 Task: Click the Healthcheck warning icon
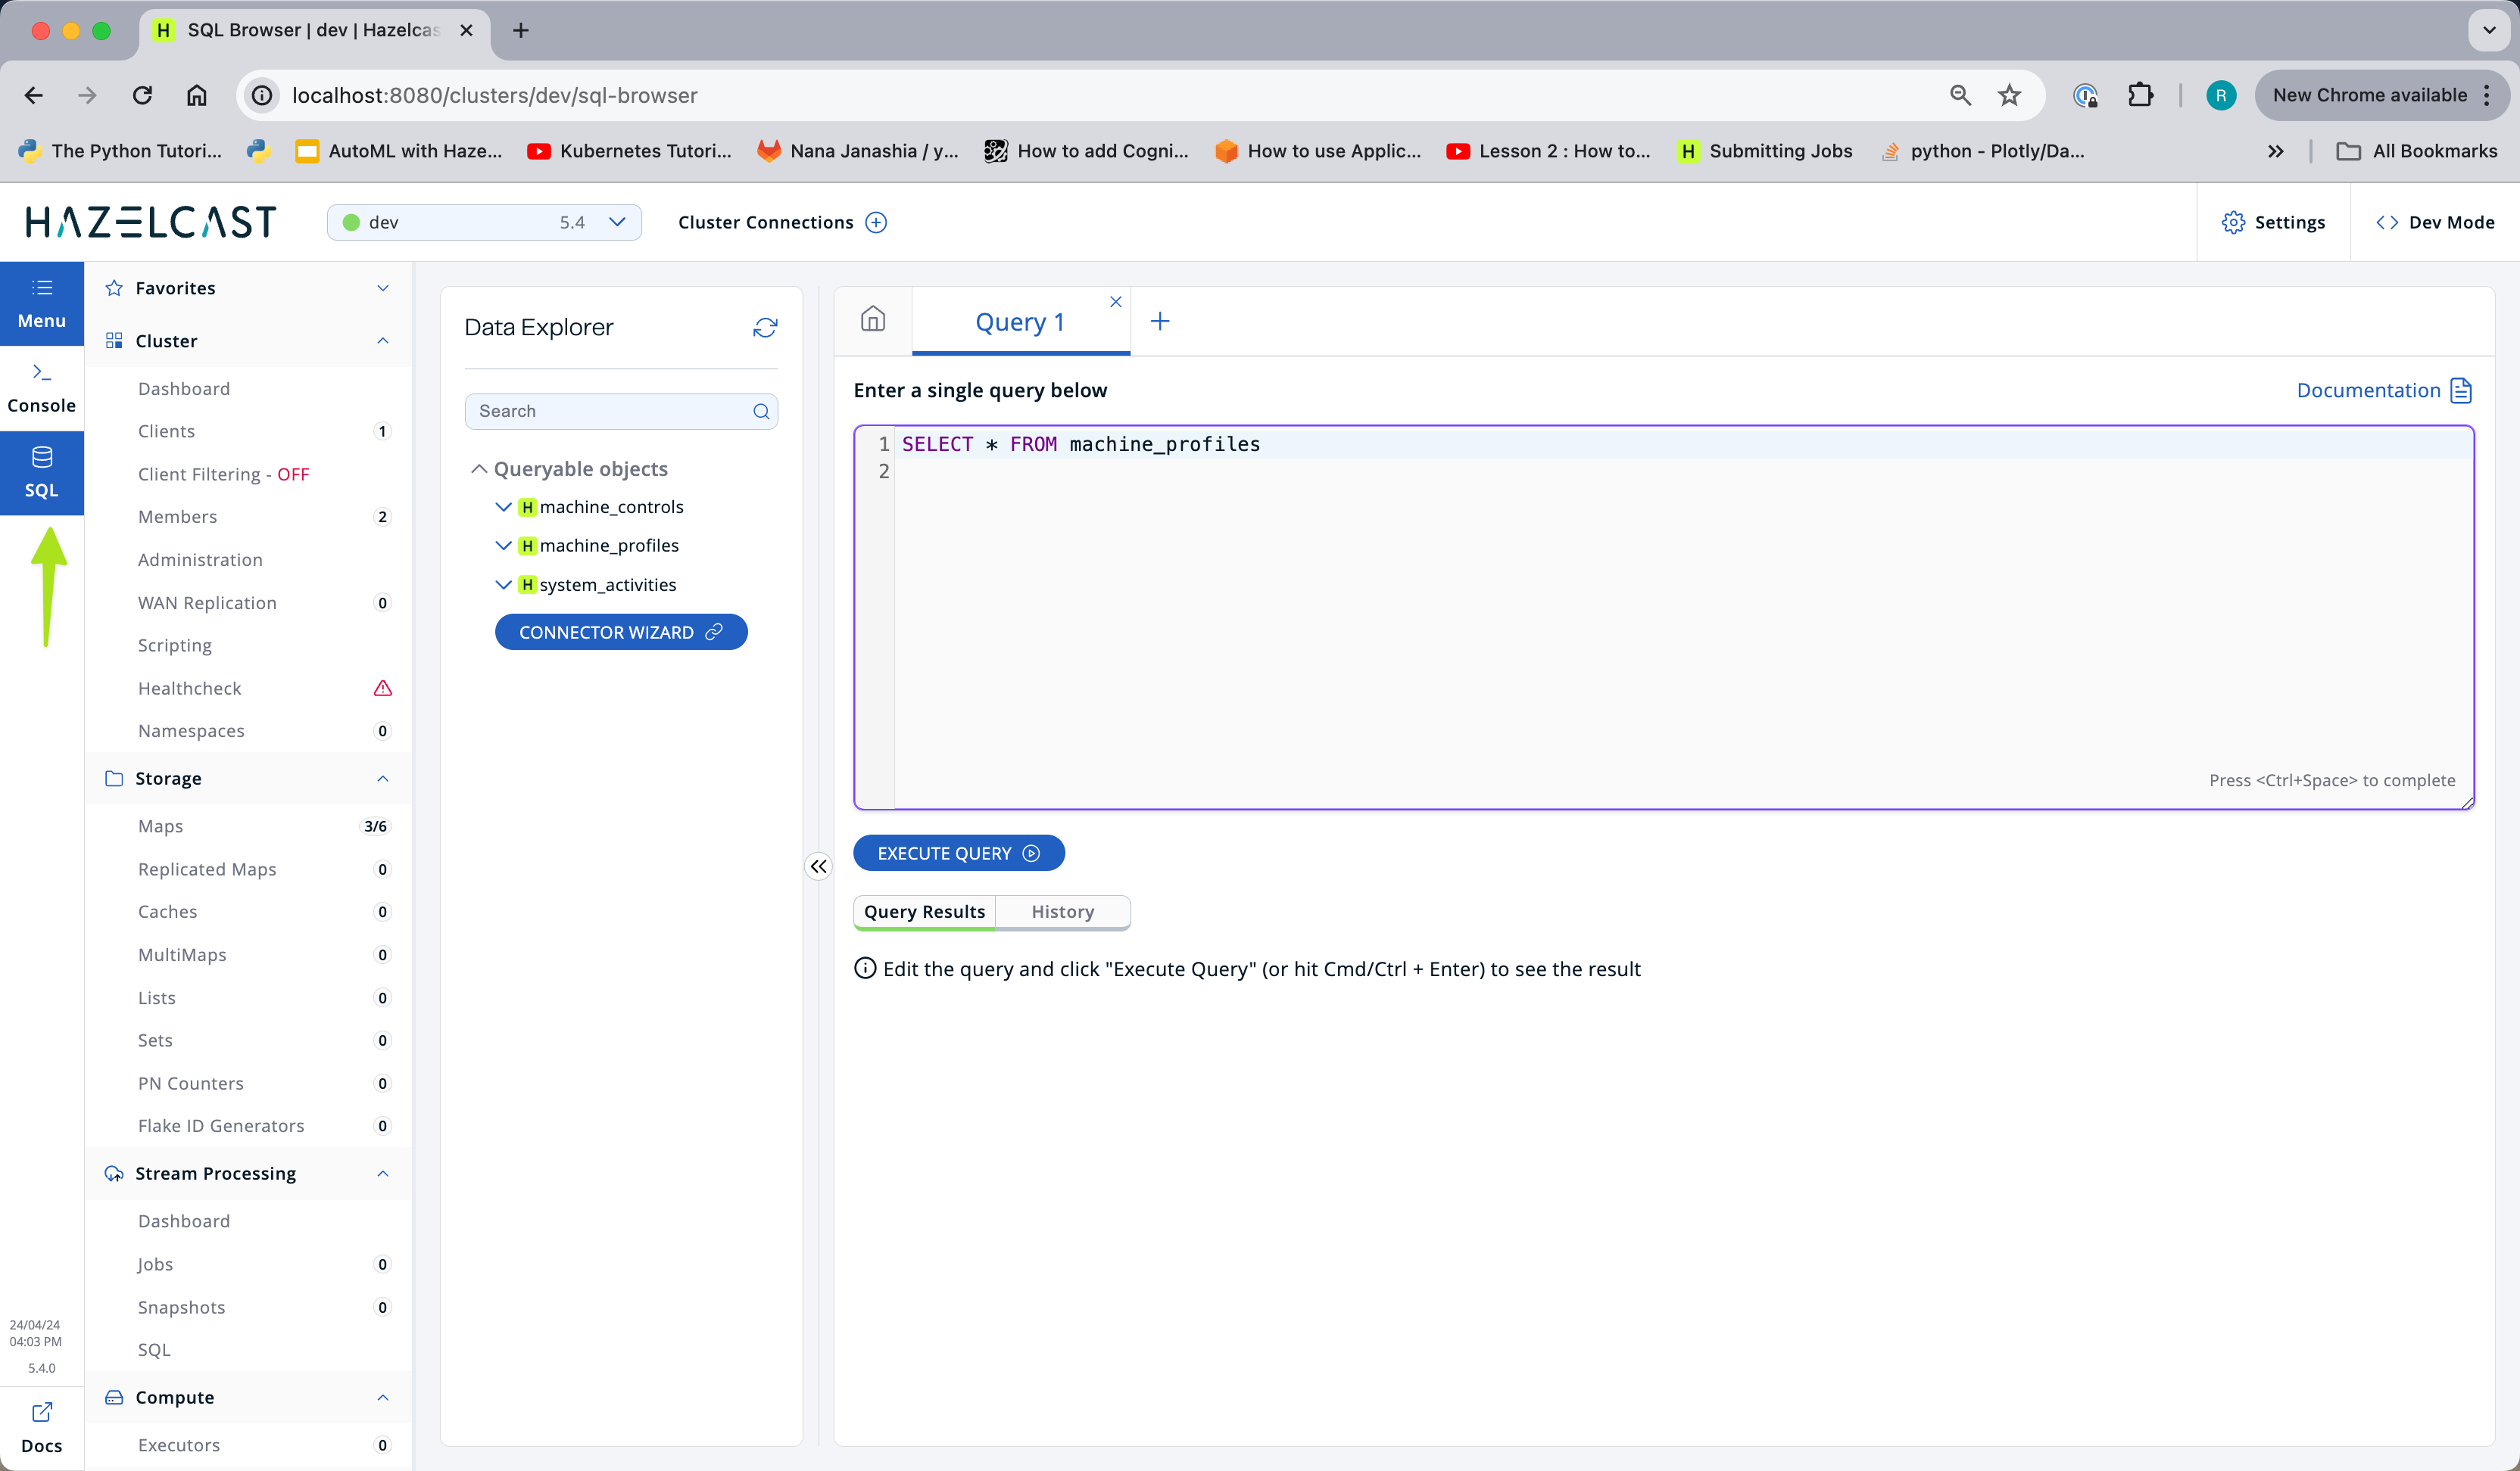coord(382,688)
